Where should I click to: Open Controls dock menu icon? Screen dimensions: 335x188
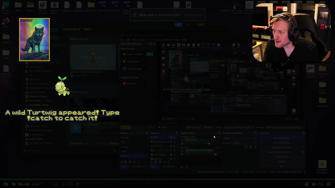(304, 133)
